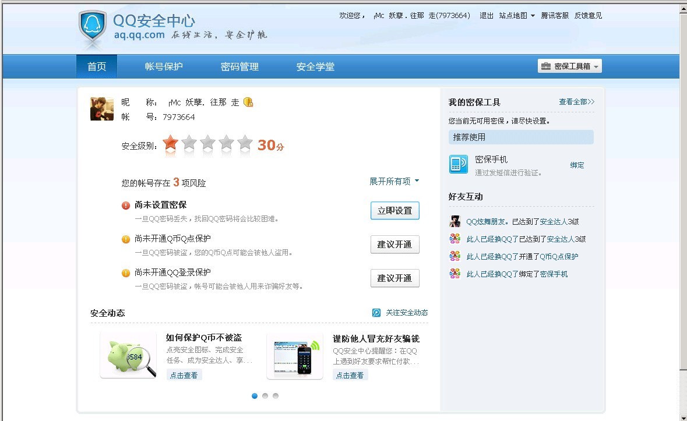Click 建议开通 for QQ登录保护
This screenshot has width=687, height=421.
(394, 278)
